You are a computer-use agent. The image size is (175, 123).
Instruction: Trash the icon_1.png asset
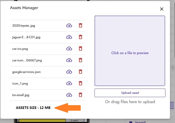click(x=80, y=83)
